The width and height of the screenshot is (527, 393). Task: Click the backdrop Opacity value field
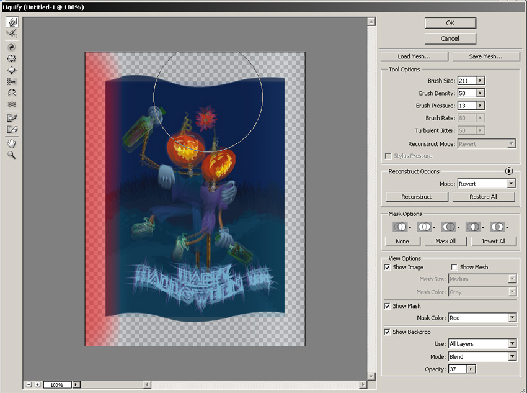pyautogui.click(x=458, y=369)
